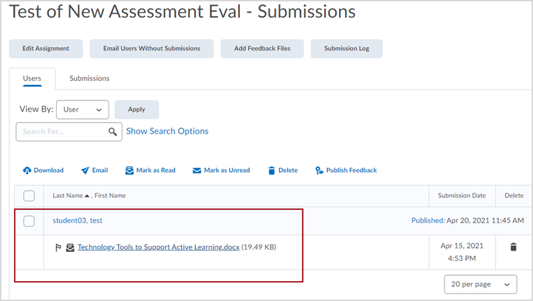The image size is (533, 301).
Task: Click the Email paper plane icon
Action: pos(85,171)
